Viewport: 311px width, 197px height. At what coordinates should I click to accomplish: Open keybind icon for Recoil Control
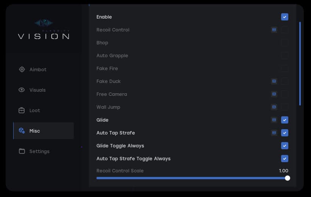pyautogui.click(x=274, y=30)
